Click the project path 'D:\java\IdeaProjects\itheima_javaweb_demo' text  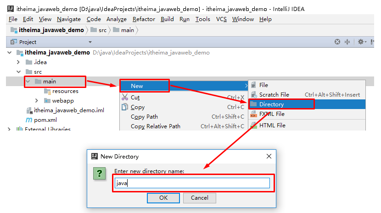(151, 53)
